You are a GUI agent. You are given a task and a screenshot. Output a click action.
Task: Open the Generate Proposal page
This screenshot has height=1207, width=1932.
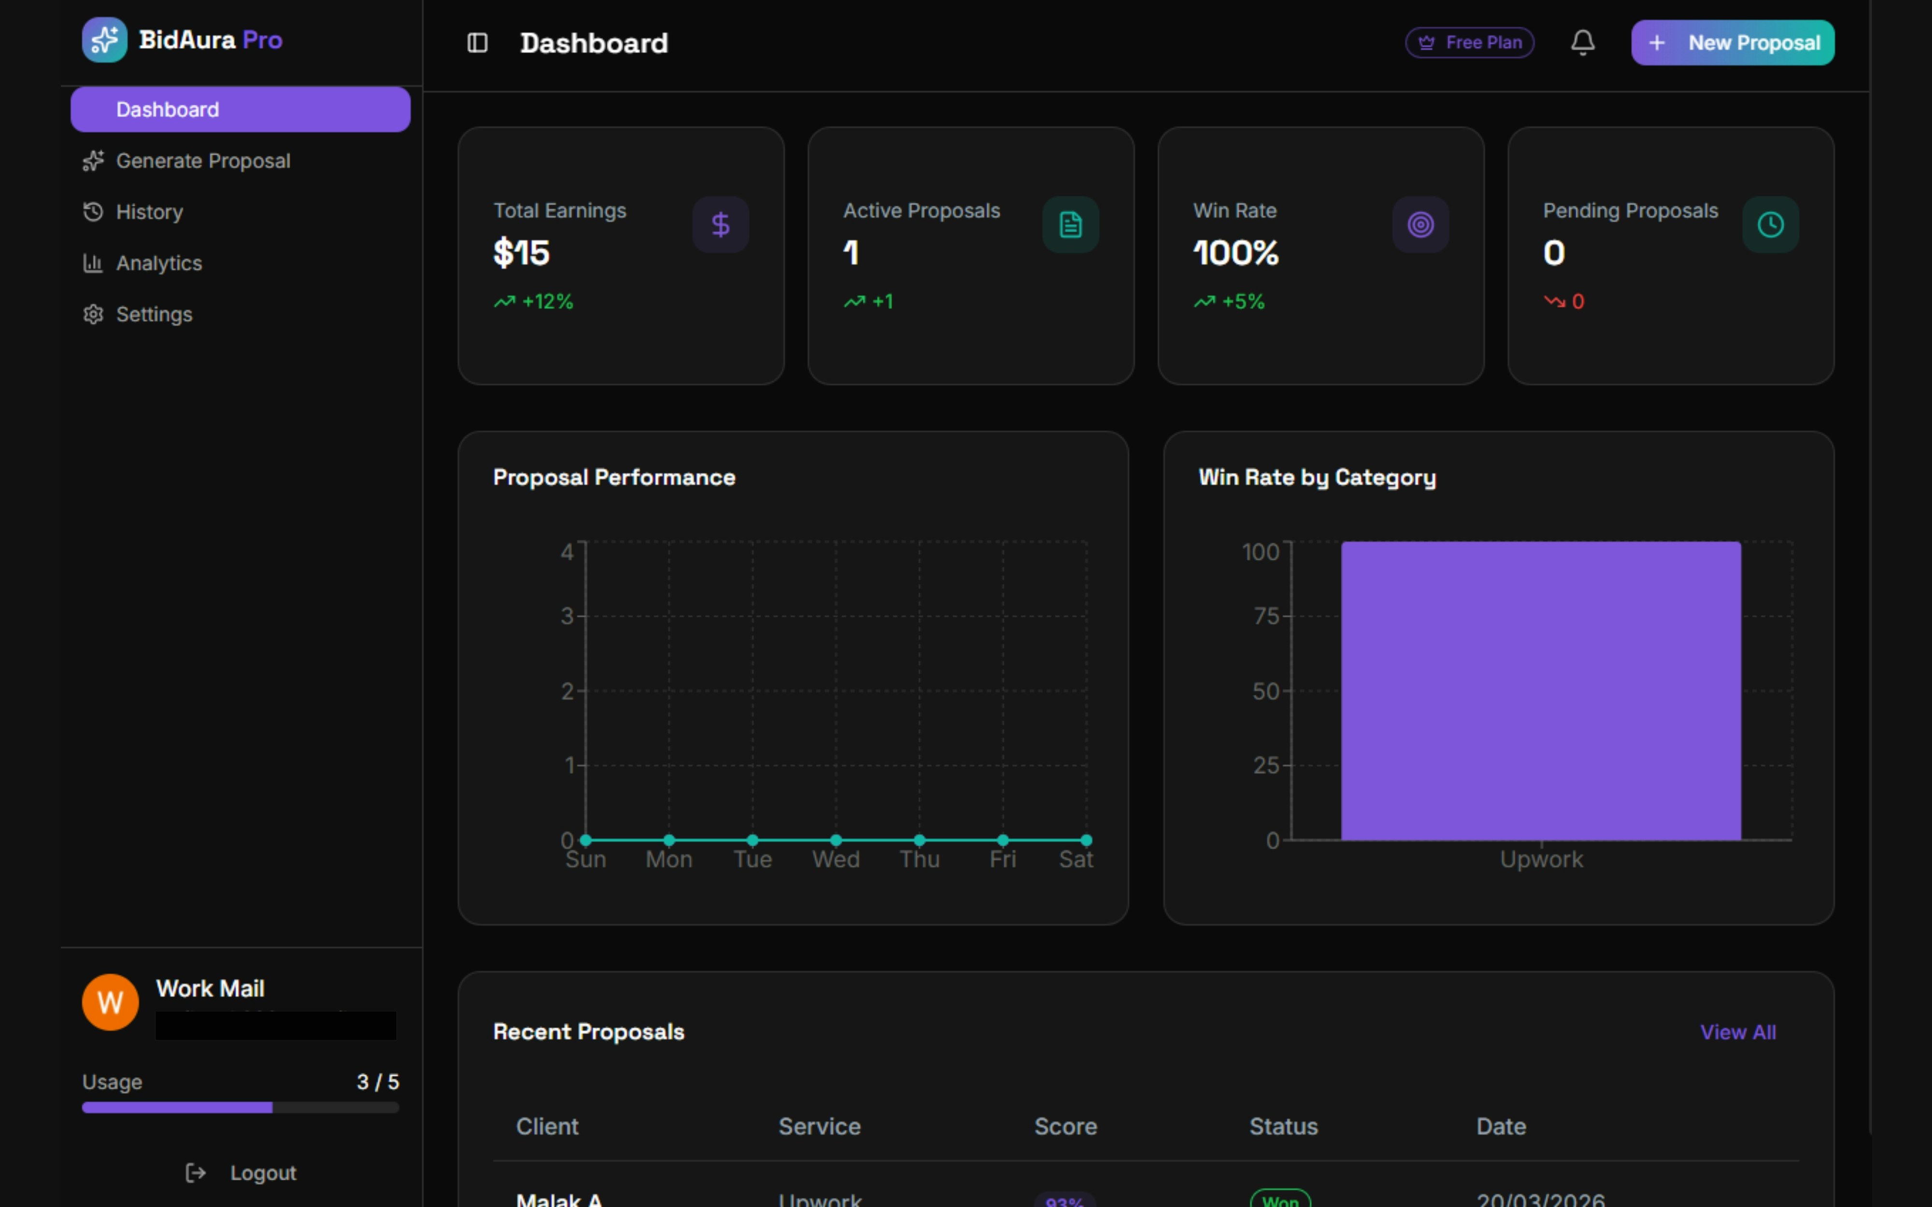203,161
